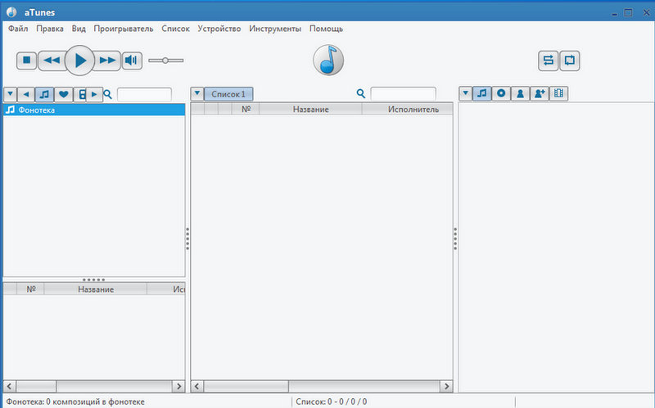Viewport: 655px width, 408px height.
Task: Select the music note repository navigator view
Action: (x=44, y=94)
